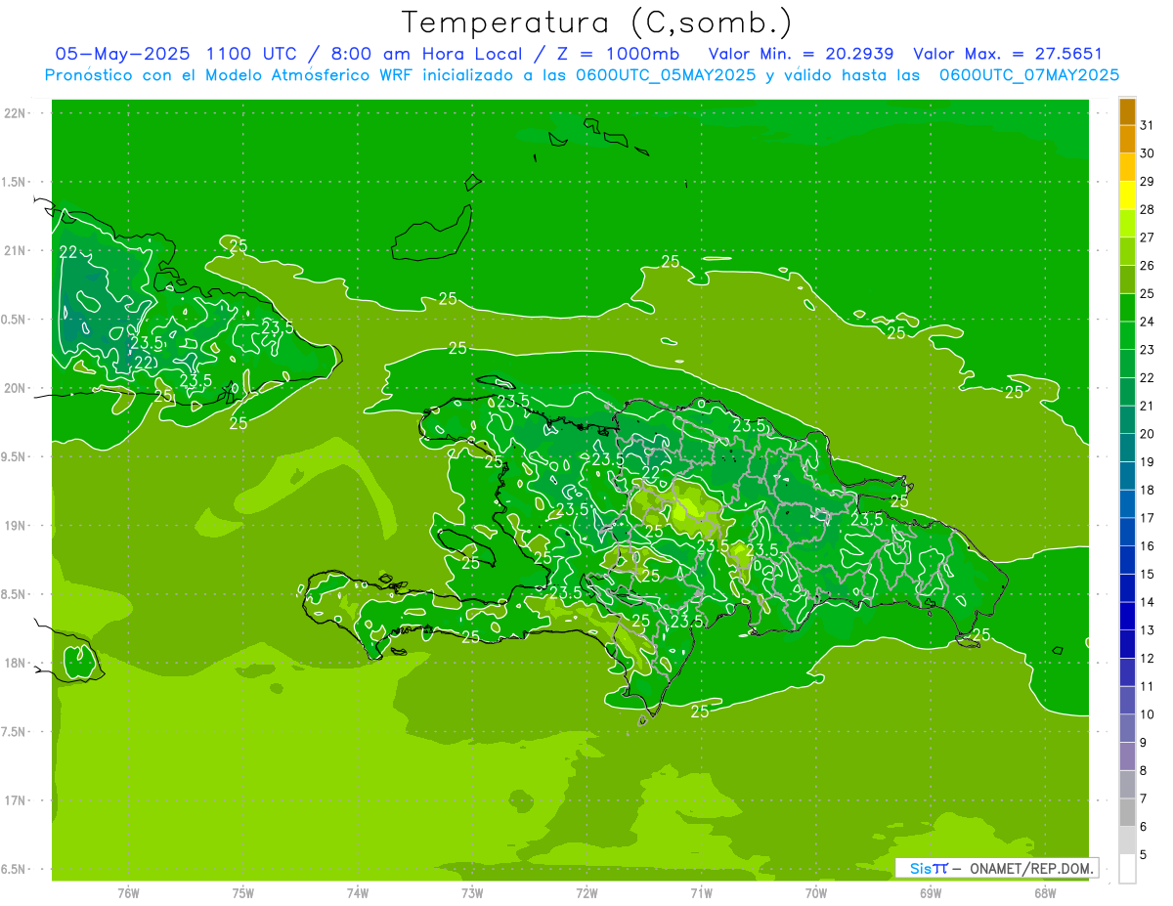
Task: Click the brown-orange legend swatch above 31
Action: 1127,111
